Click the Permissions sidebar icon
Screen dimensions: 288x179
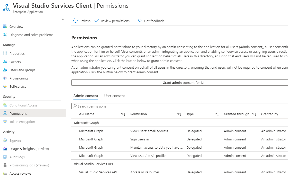coord(5,113)
